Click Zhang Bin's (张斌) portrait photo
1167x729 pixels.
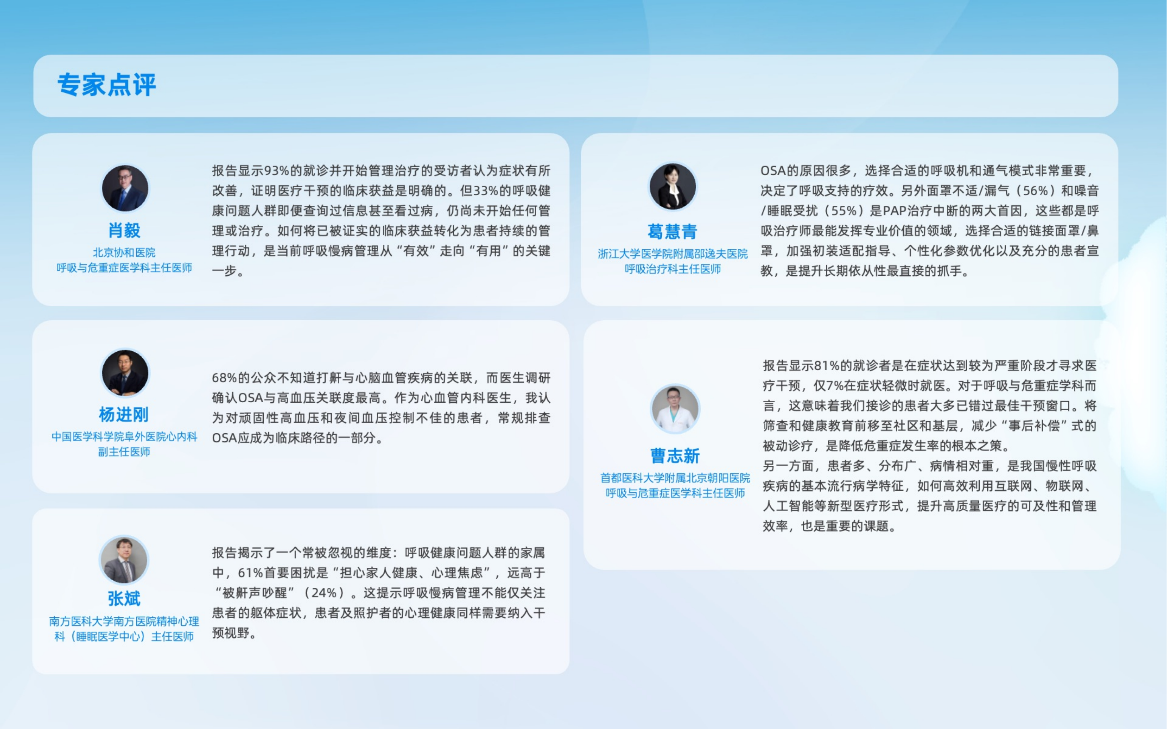pyautogui.click(x=124, y=560)
